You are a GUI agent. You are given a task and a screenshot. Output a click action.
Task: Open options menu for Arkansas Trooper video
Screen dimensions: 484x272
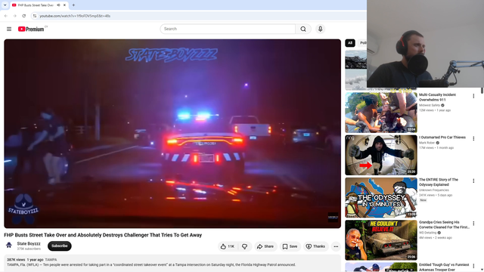pyautogui.click(x=473, y=266)
